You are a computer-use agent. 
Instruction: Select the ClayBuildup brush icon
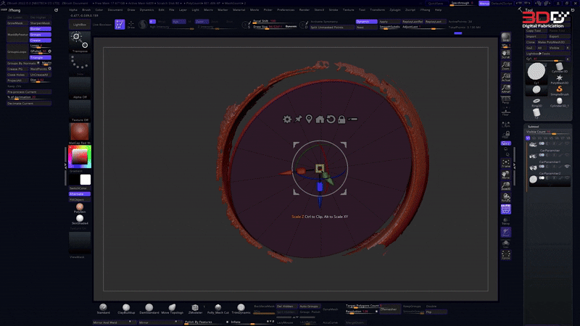tap(125, 307)
